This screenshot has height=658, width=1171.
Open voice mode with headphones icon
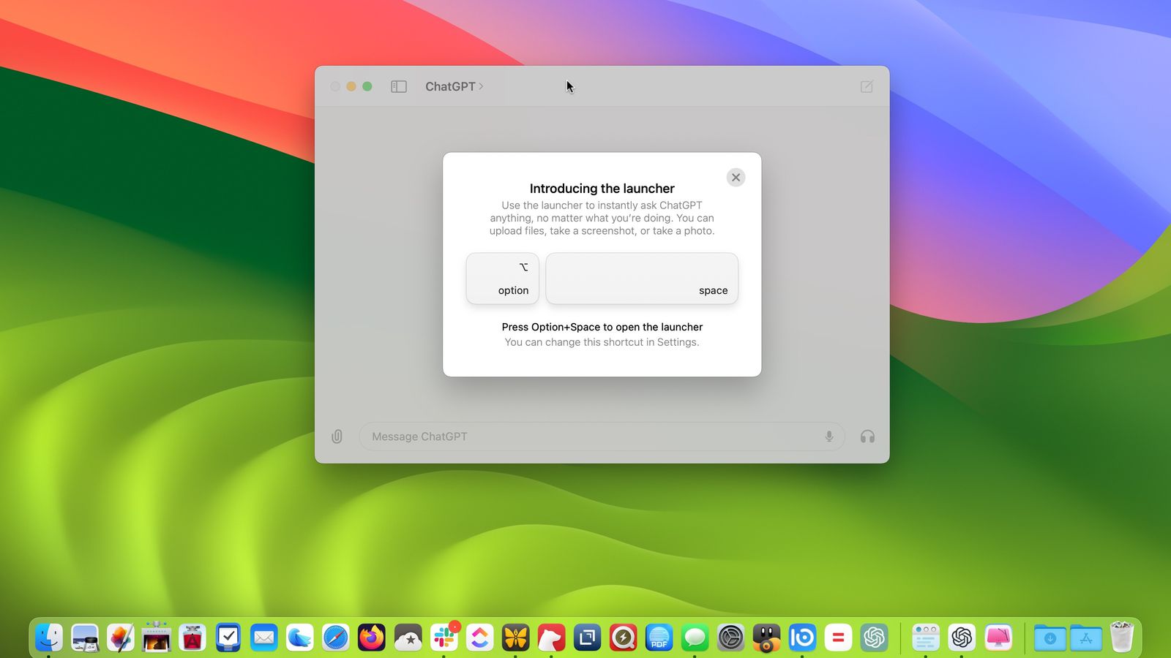click(867, 436)
